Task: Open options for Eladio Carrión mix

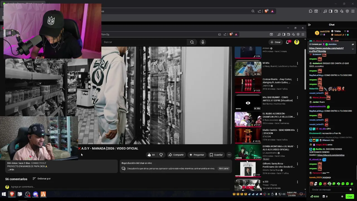Action: (x=297, y=130)
